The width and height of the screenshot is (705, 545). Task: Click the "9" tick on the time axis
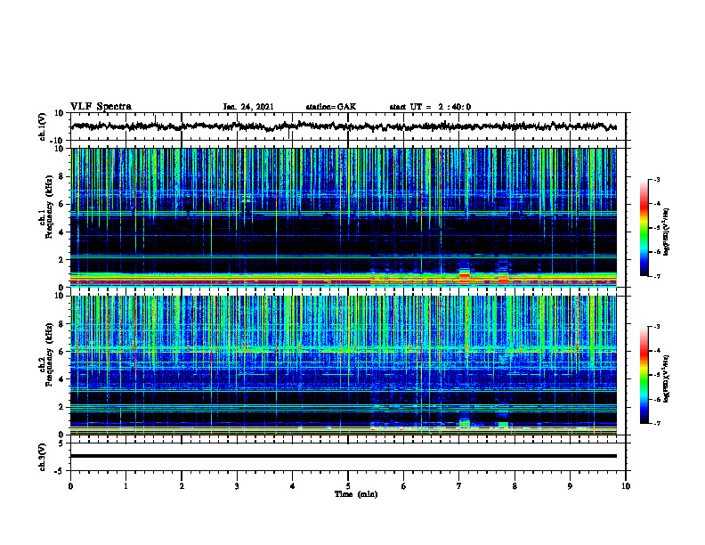pyautogui.click(x=570, y=486)
